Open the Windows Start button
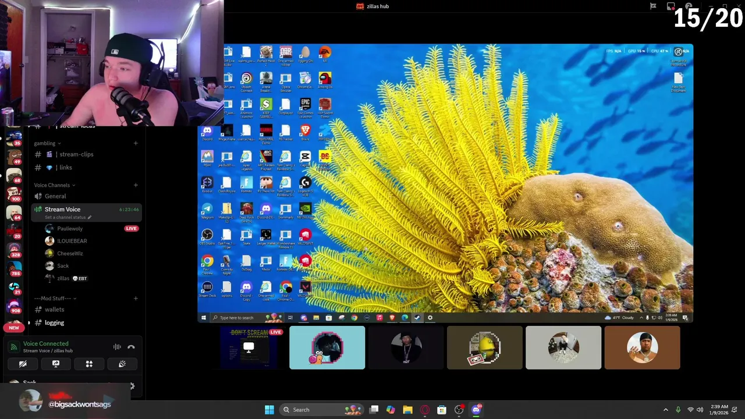 click(269, 410)
